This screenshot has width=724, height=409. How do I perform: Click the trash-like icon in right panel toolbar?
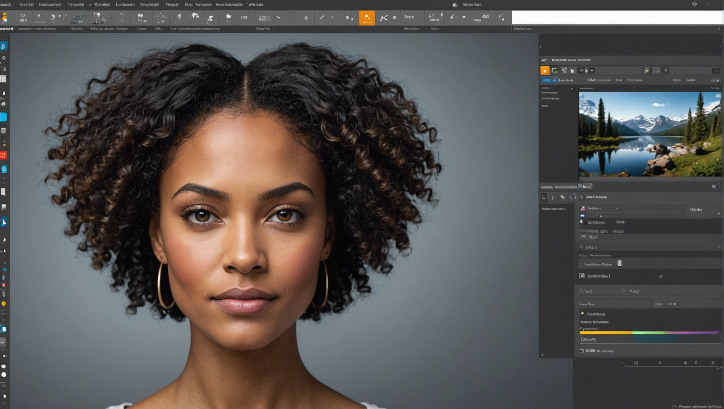(x=572, y=71)
